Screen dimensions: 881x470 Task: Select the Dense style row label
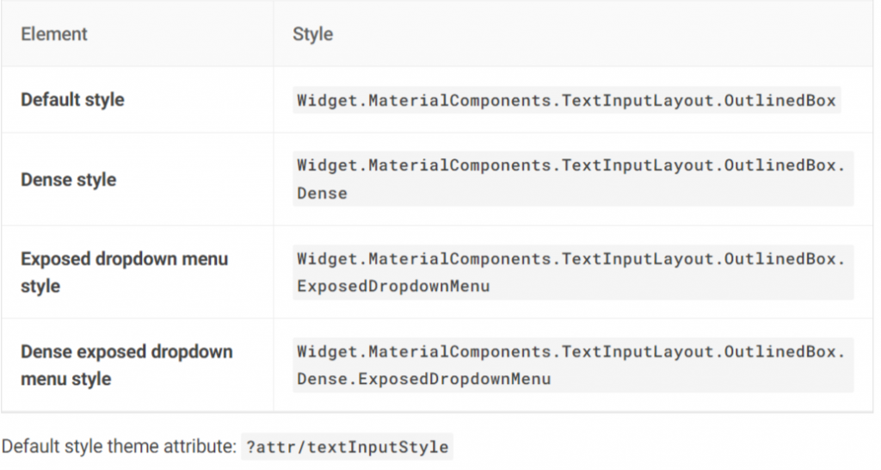68,180
